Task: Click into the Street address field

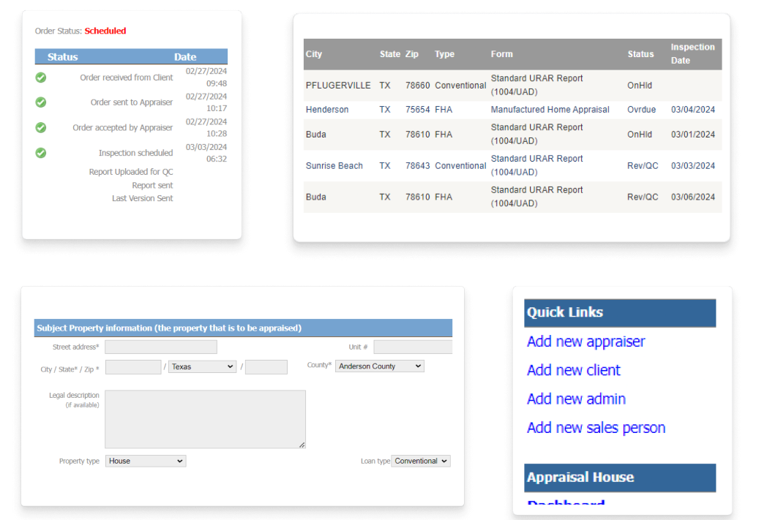Action: [161, 347]
